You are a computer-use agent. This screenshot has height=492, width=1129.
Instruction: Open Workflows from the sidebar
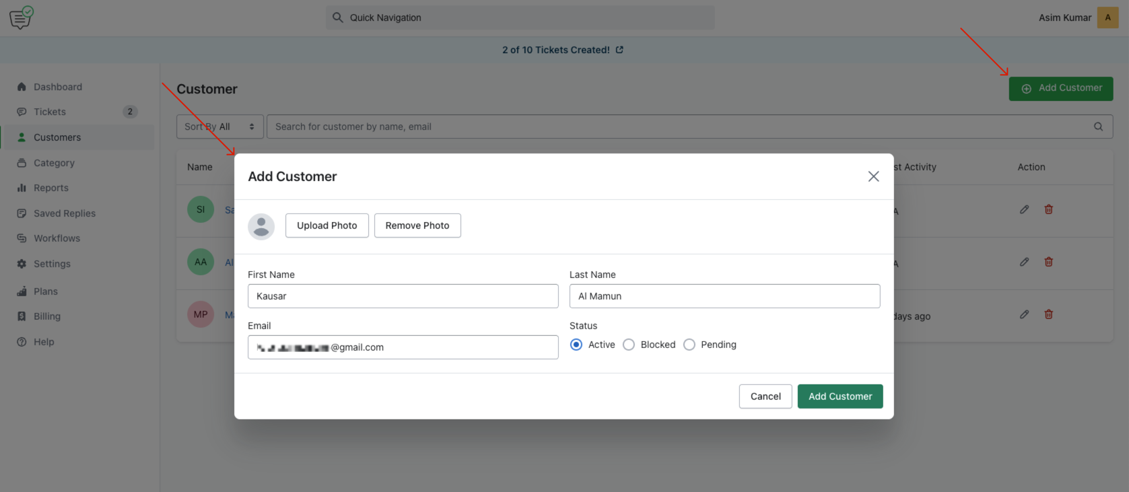click(57, 238)
